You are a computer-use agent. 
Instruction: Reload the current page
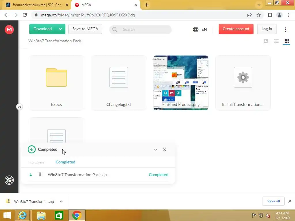click(x=25, y=15)
